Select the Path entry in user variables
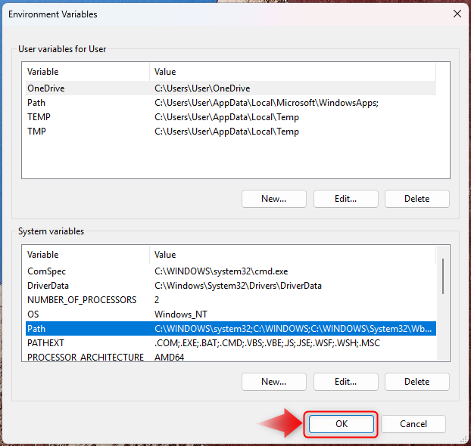The image size is (471, 446). (x=36, y=103)
